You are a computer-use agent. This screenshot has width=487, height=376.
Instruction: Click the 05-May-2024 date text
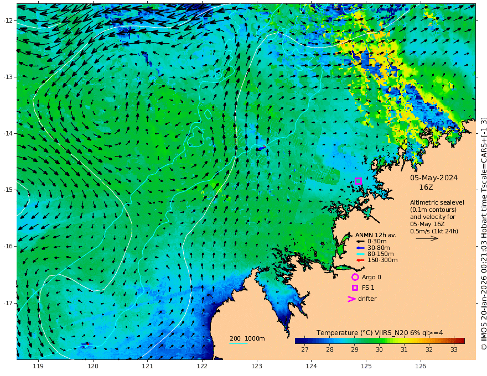(434, 177)
